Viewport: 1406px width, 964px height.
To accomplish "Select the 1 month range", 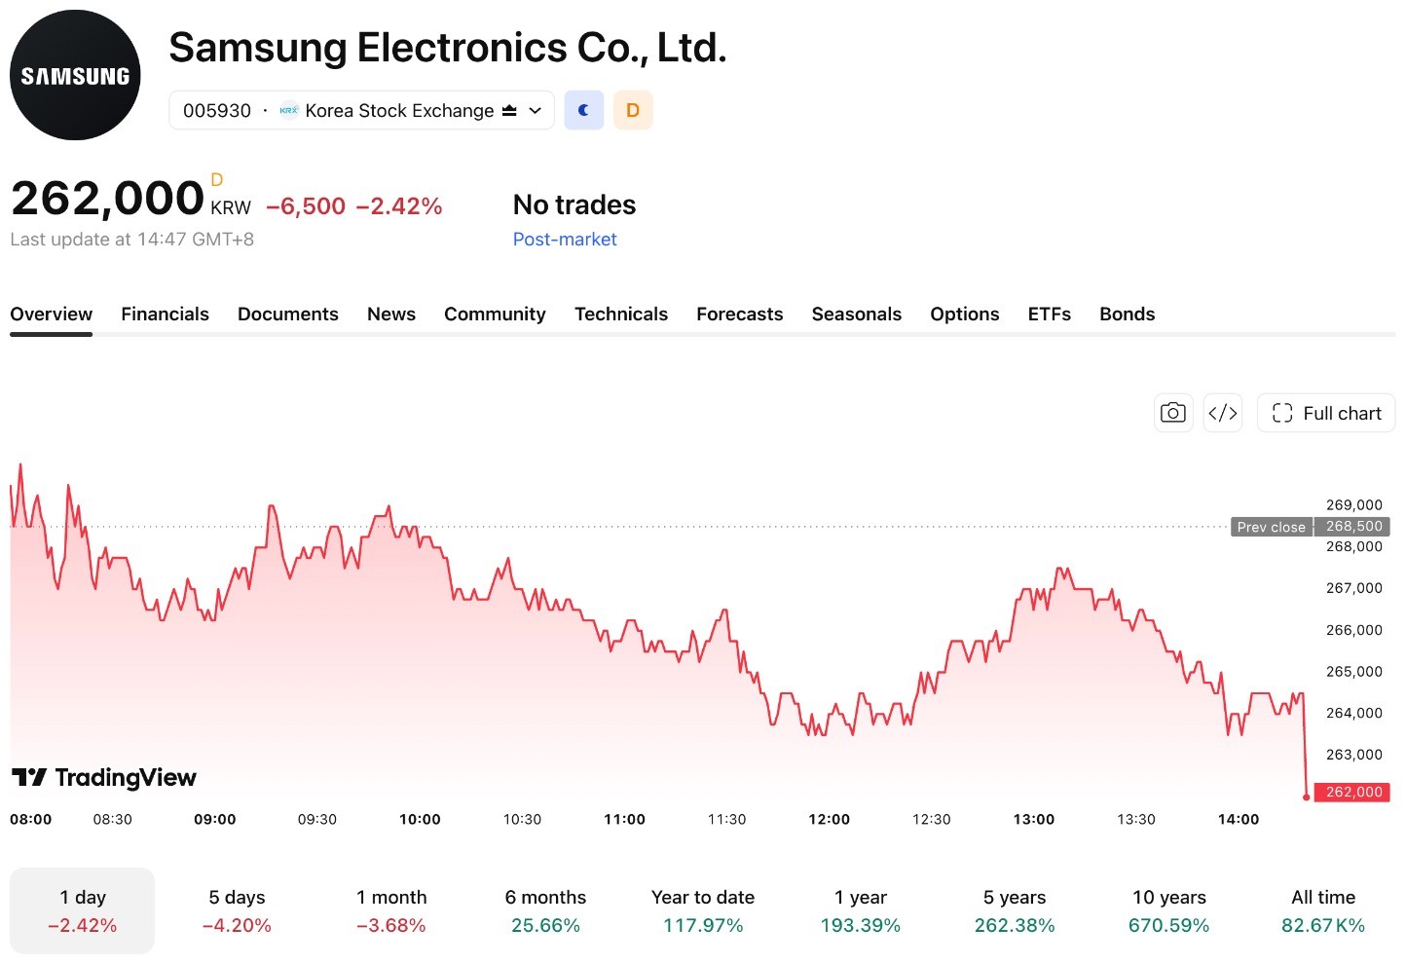I will tap(391, 910).
